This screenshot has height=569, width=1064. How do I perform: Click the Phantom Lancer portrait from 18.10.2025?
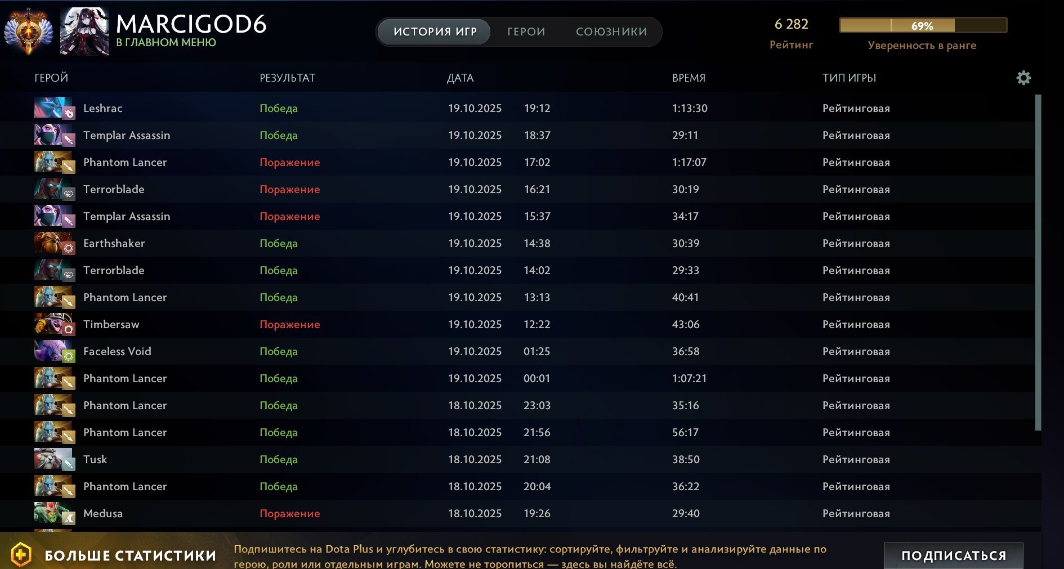point(54,405)
